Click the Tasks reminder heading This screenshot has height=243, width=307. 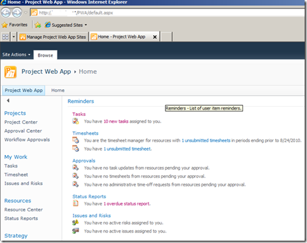point(79,114)
